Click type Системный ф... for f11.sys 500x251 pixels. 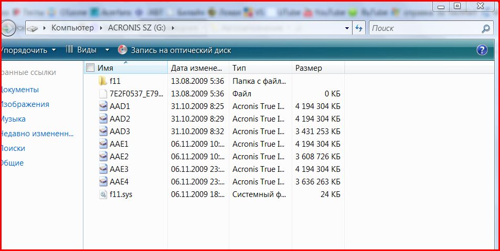(259, 194)
